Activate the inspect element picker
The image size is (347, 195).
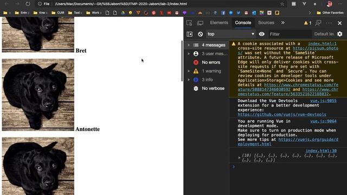189,23
